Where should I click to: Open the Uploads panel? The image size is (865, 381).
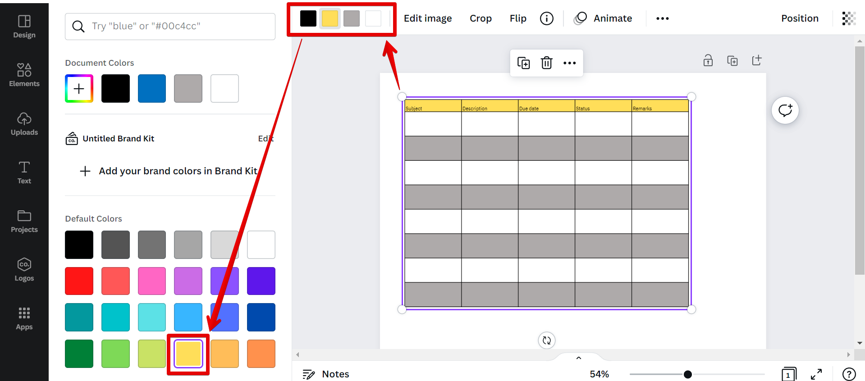click(x=24, y=123)
